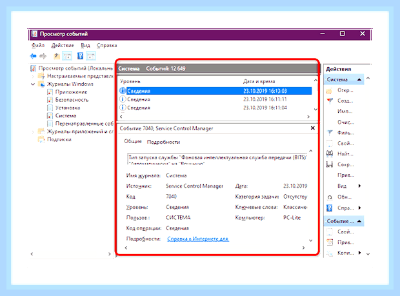
Task: Click the Дата и время column header
Action: 259,82
